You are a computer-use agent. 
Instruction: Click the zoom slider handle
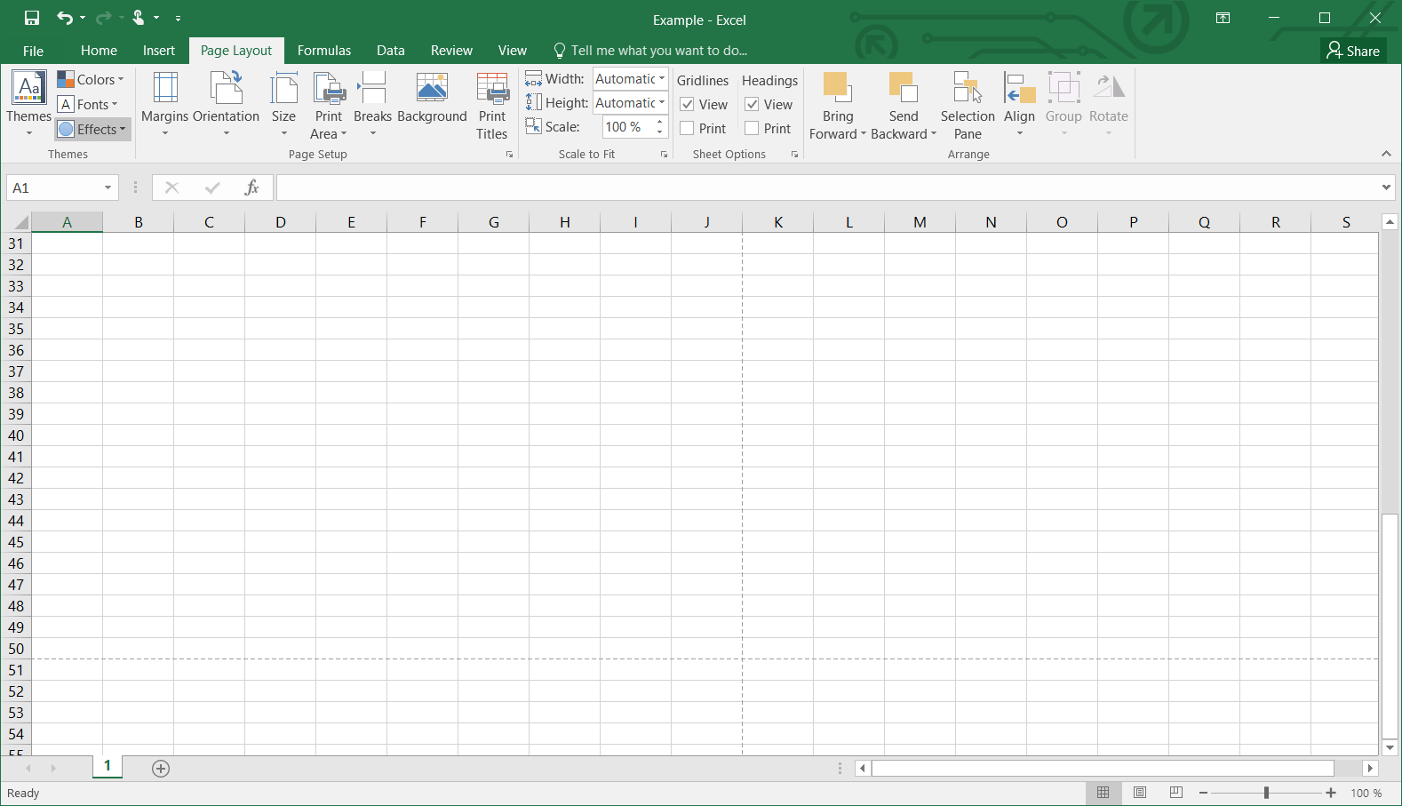point(1266,793)
